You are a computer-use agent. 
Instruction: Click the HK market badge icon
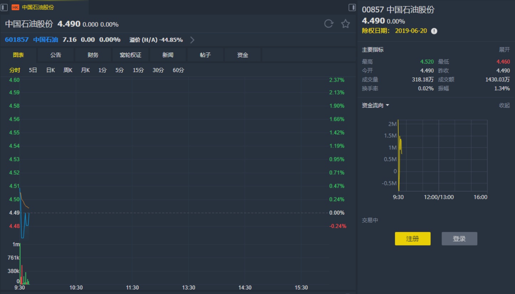(15, 7)
